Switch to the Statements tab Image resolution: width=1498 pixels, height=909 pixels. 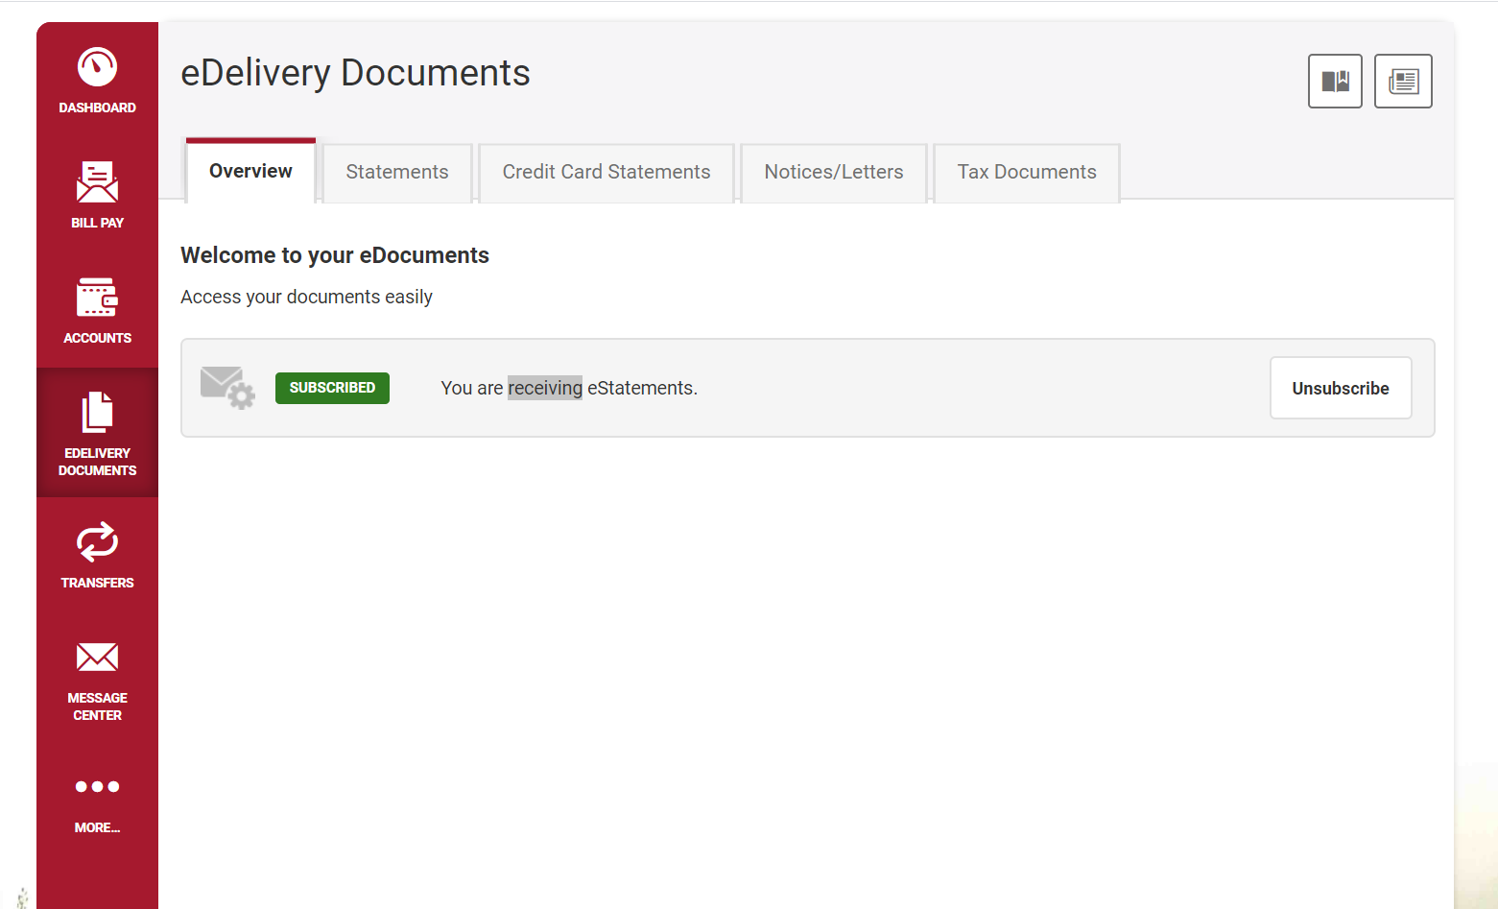397,173
